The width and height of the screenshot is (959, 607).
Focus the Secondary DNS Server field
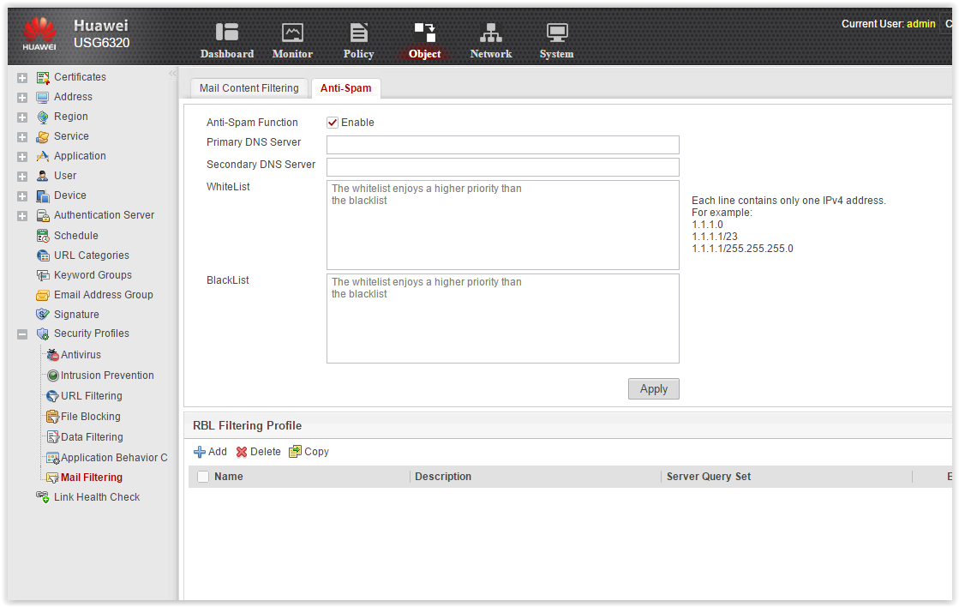click(x=503, y=167)
